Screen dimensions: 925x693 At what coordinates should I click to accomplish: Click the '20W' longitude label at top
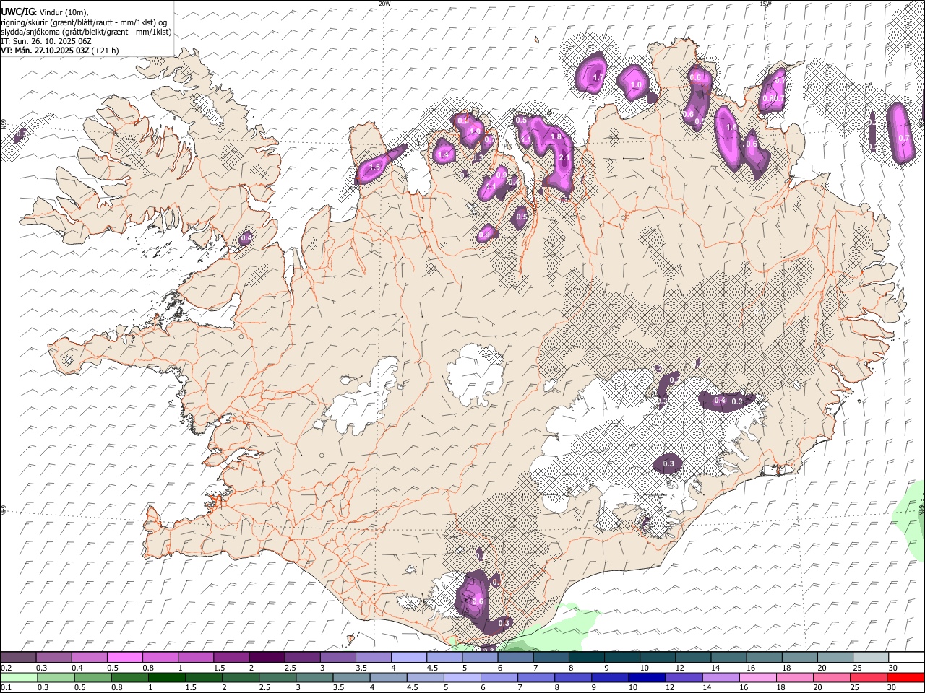click(x=384, y=4)
